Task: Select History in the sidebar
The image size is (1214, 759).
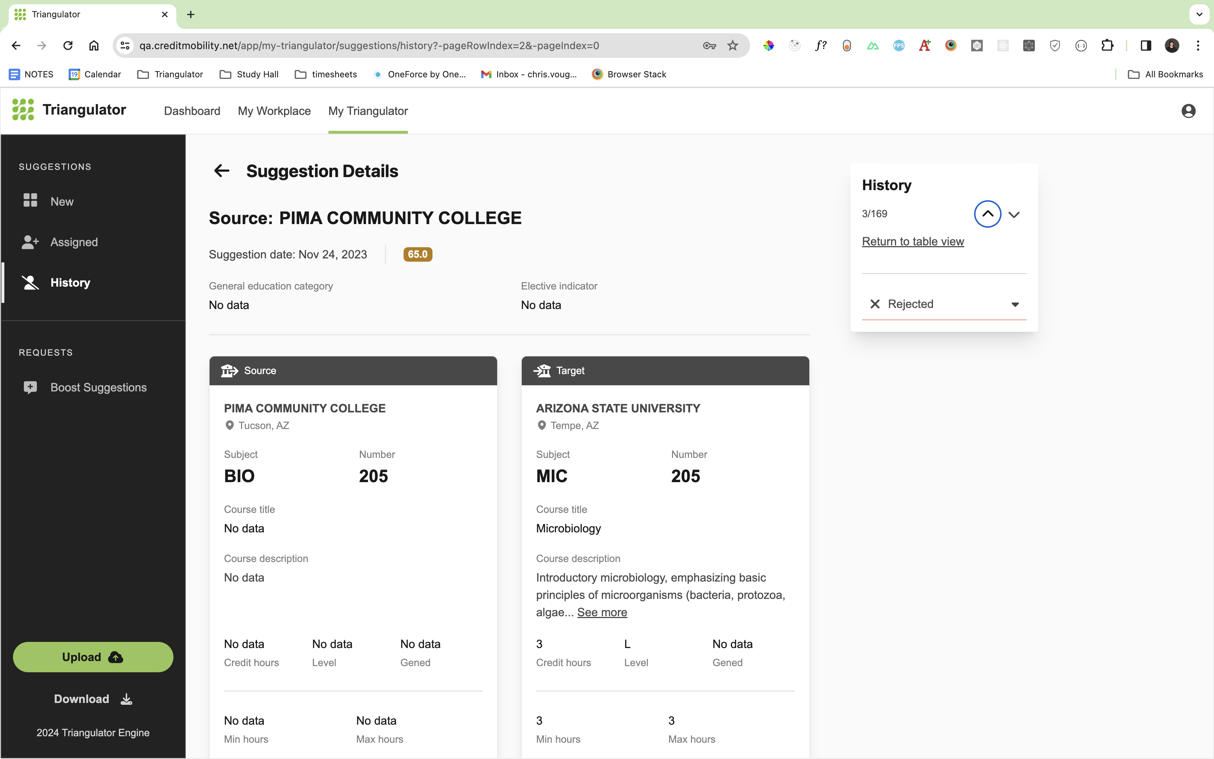Action: tap(70, 283)
